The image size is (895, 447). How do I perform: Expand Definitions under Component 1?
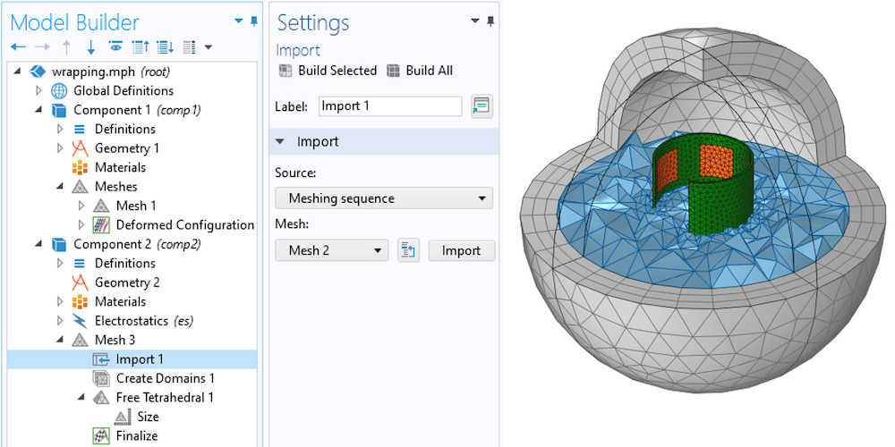pyautogui.click(x=60, y=129)
